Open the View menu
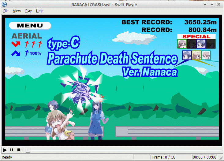 coord(17,11)
